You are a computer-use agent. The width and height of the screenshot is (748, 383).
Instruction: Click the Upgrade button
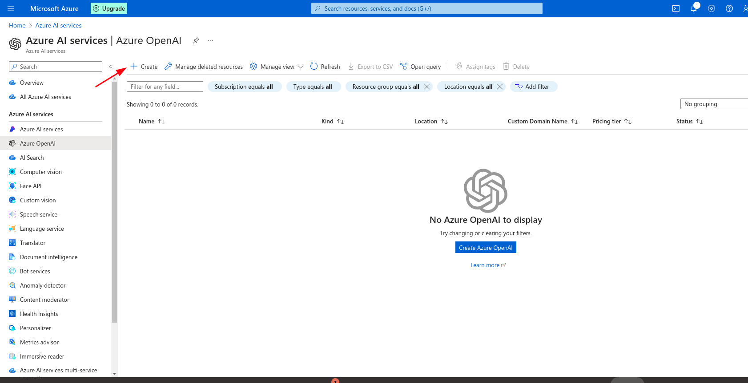click(109, 8)
